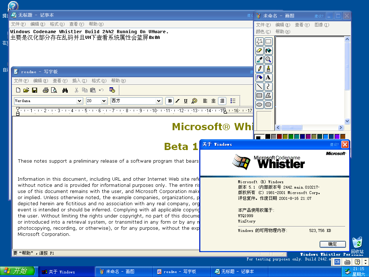
Task: Choose the Rounded Rectangle tool in Paint
Action: (268, 105)
